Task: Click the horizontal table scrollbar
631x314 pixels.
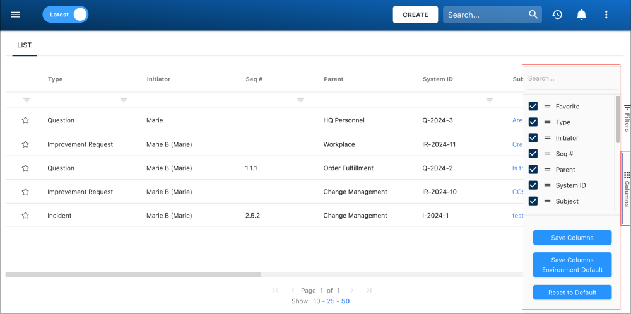Action: point(133,275)
